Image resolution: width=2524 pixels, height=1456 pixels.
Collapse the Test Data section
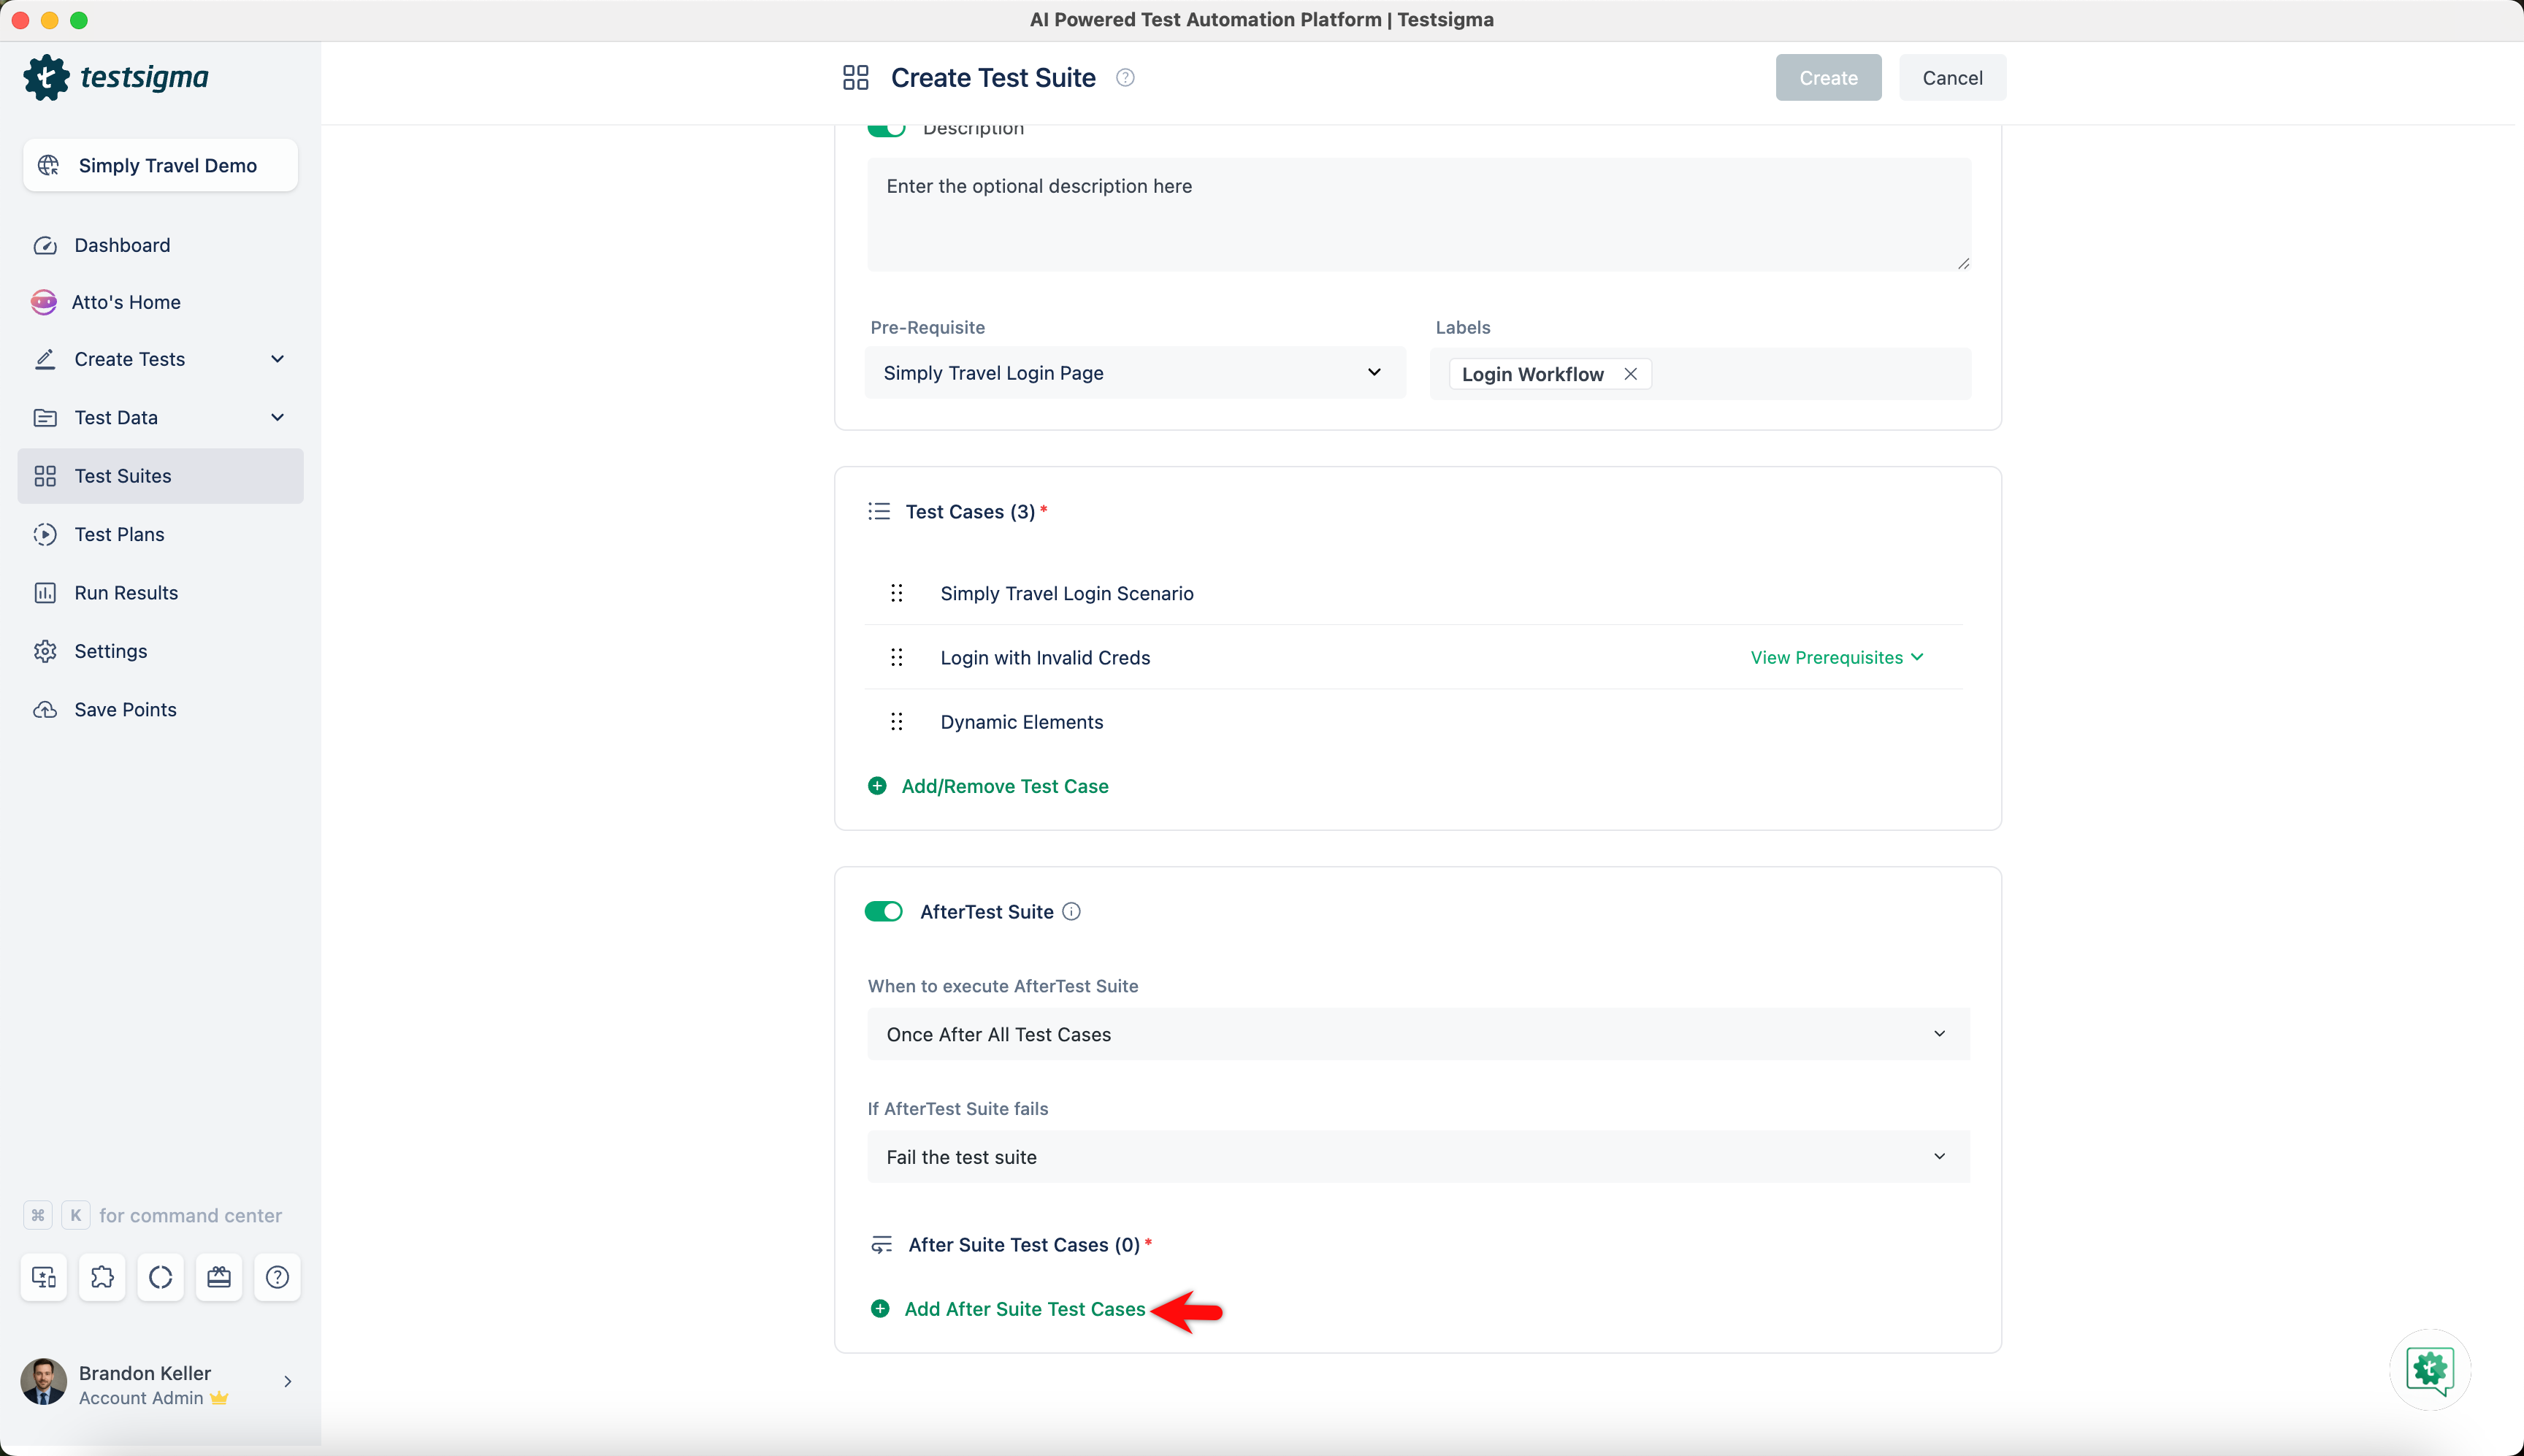click(x=278, y=417)
